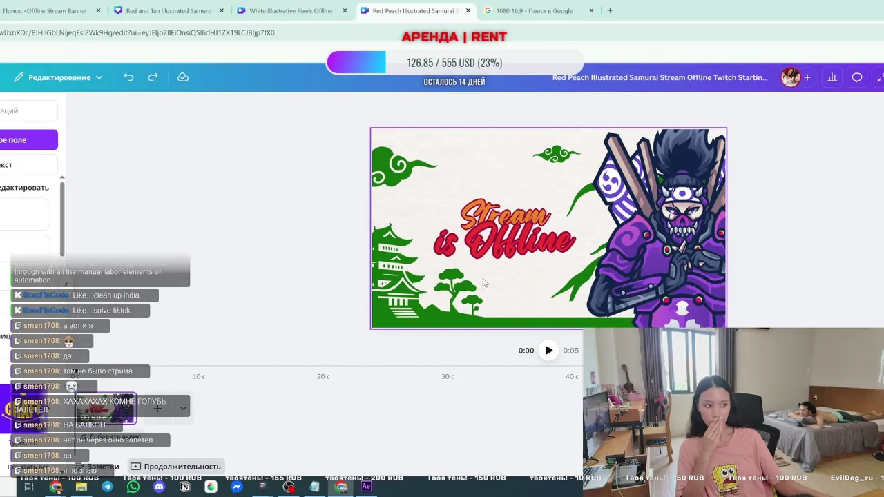Play the design preview
The image size is (884, 497).
pos(548,351)
